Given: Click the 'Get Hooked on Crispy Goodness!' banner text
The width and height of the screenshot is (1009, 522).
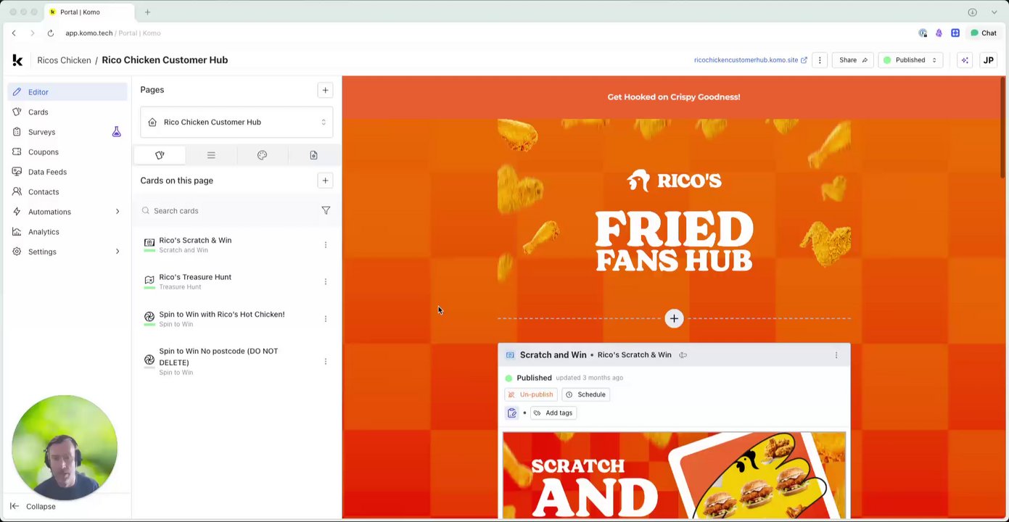Looking at the screenshot, I should click(674, 97).
